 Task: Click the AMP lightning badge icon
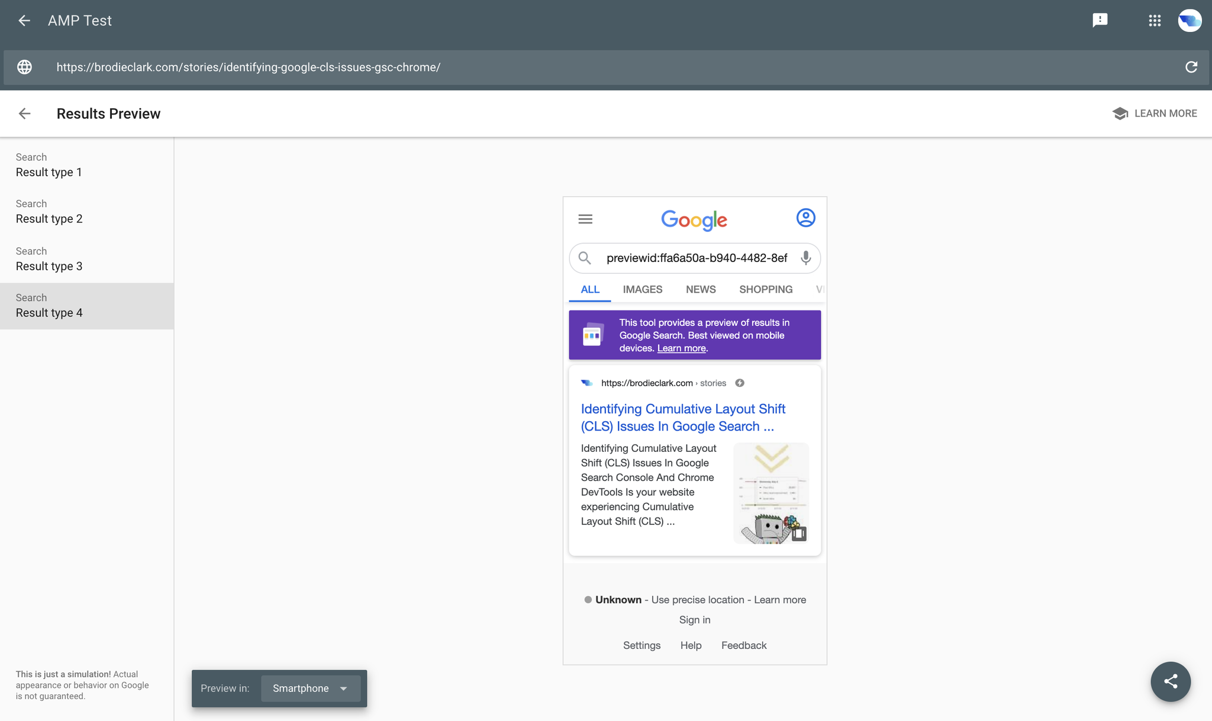pyautogui.click(x=740, y=383)
